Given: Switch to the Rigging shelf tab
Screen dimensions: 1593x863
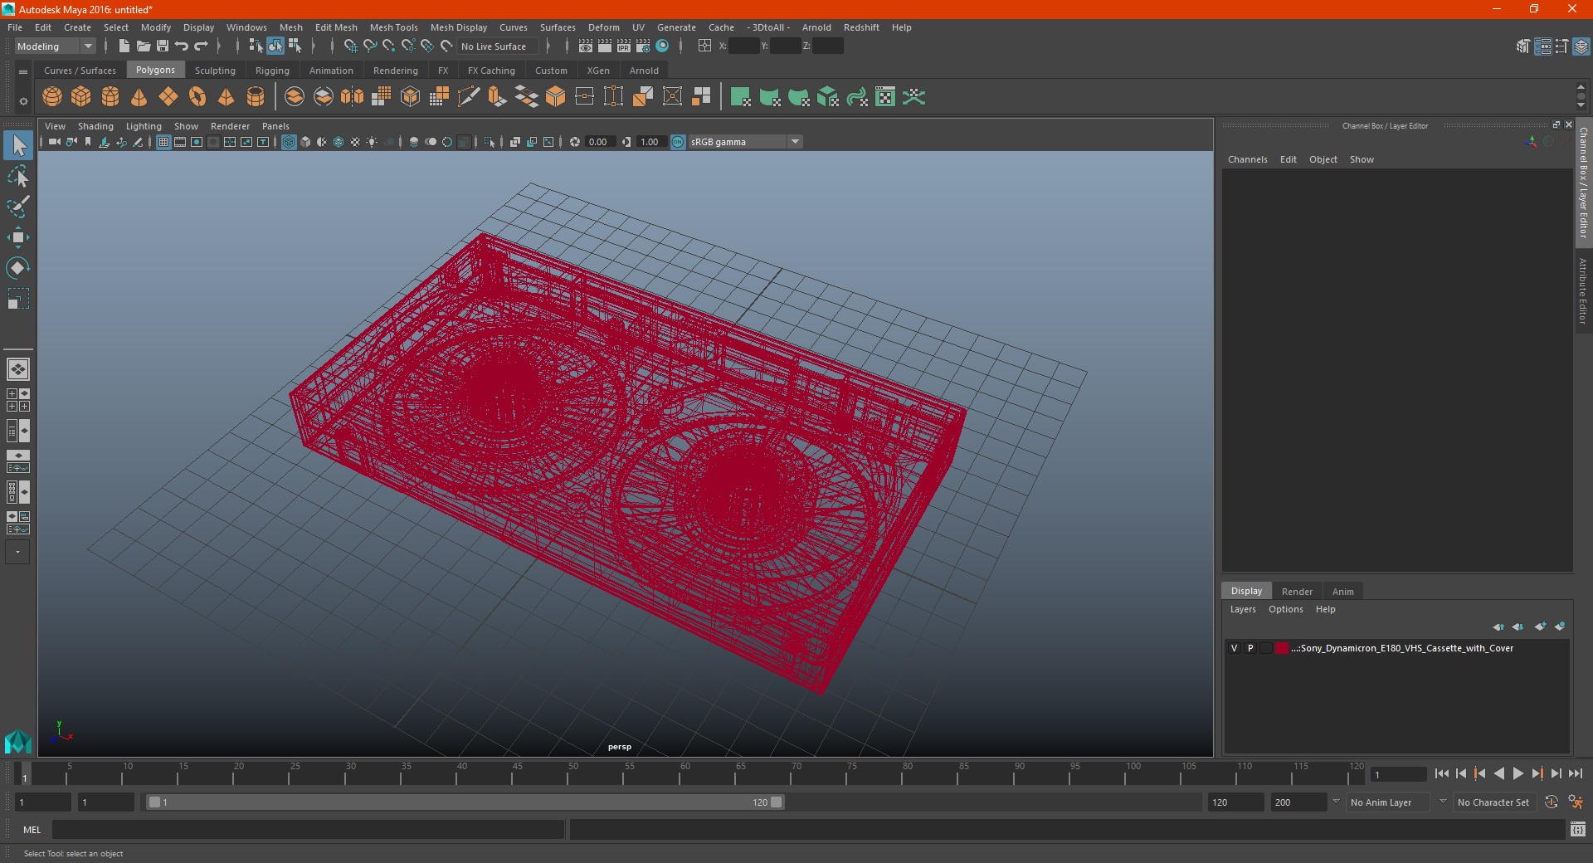Looking at the screenshot, I should [272, 71].
